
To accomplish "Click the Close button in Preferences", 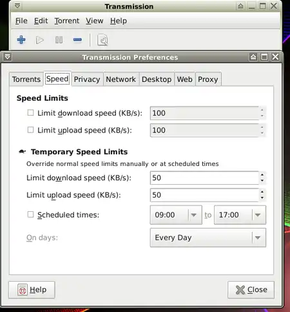I will coord(251,290).
